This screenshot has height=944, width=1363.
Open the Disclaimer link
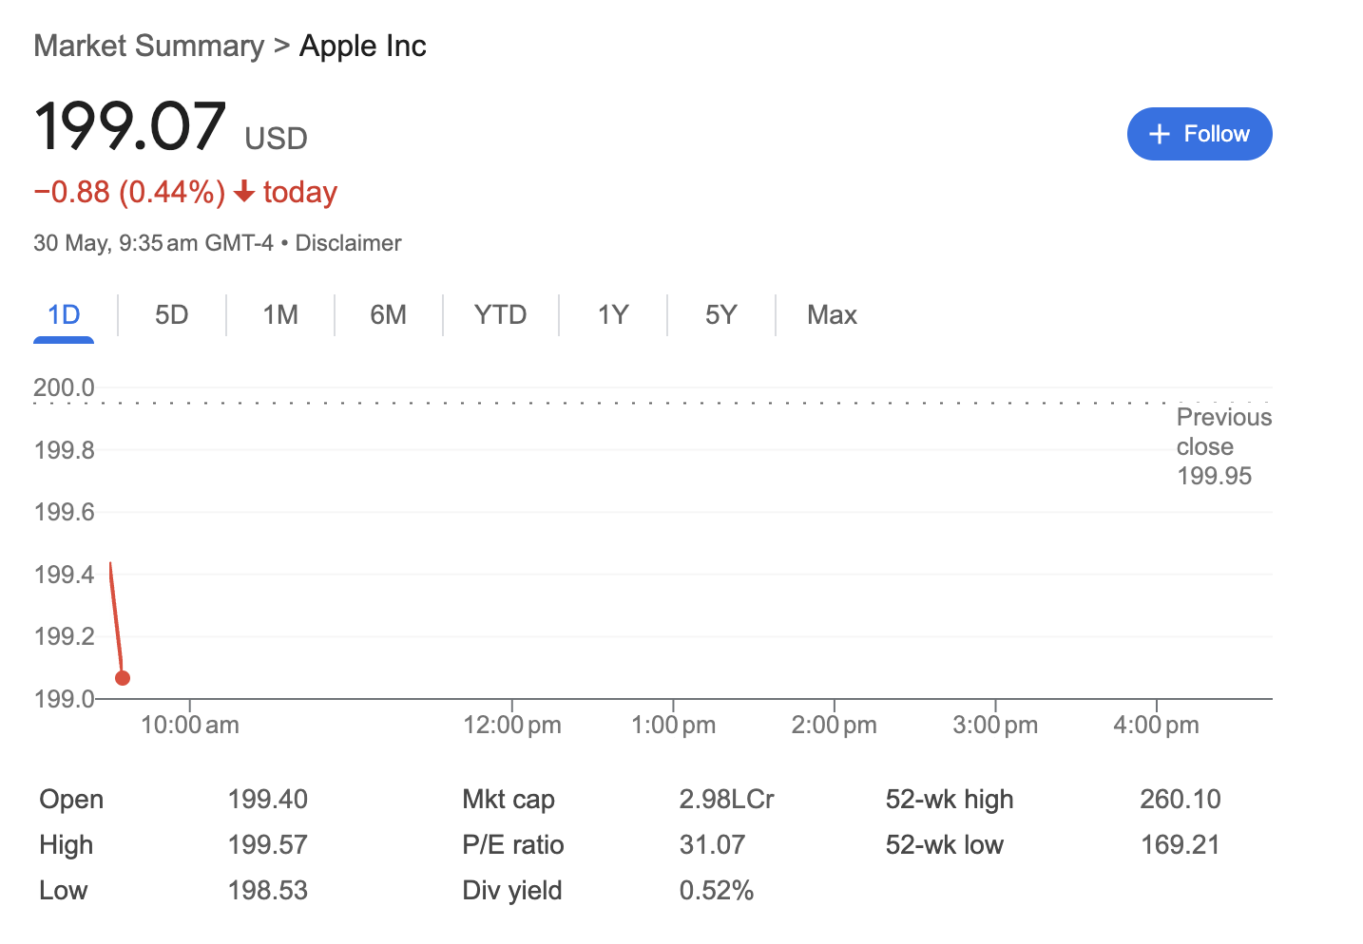point(348,243)
